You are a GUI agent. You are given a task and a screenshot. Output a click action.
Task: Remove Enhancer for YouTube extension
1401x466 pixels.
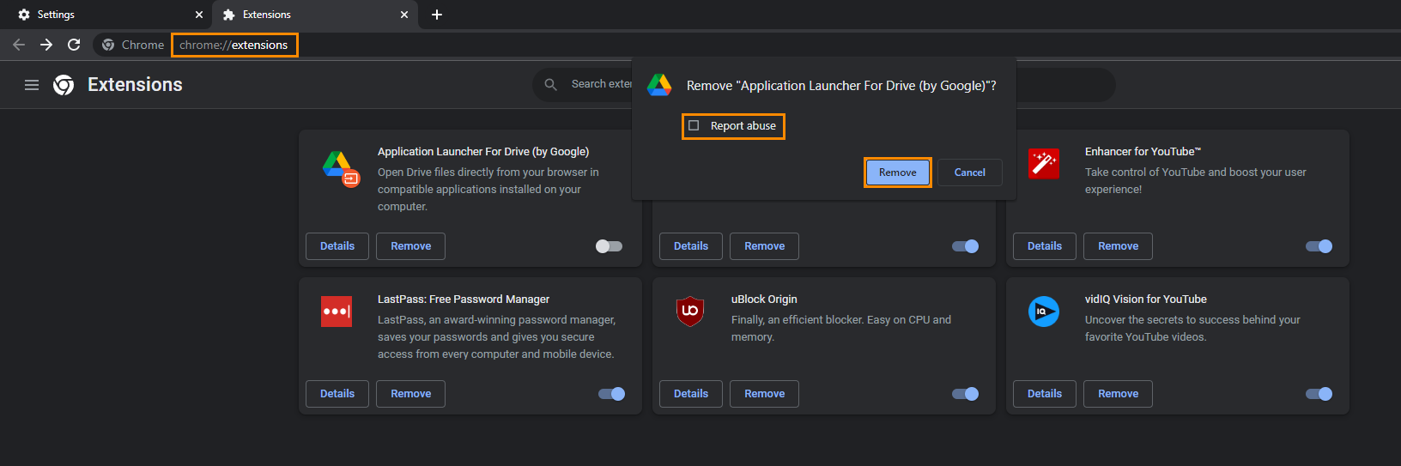coord(1119,246)
